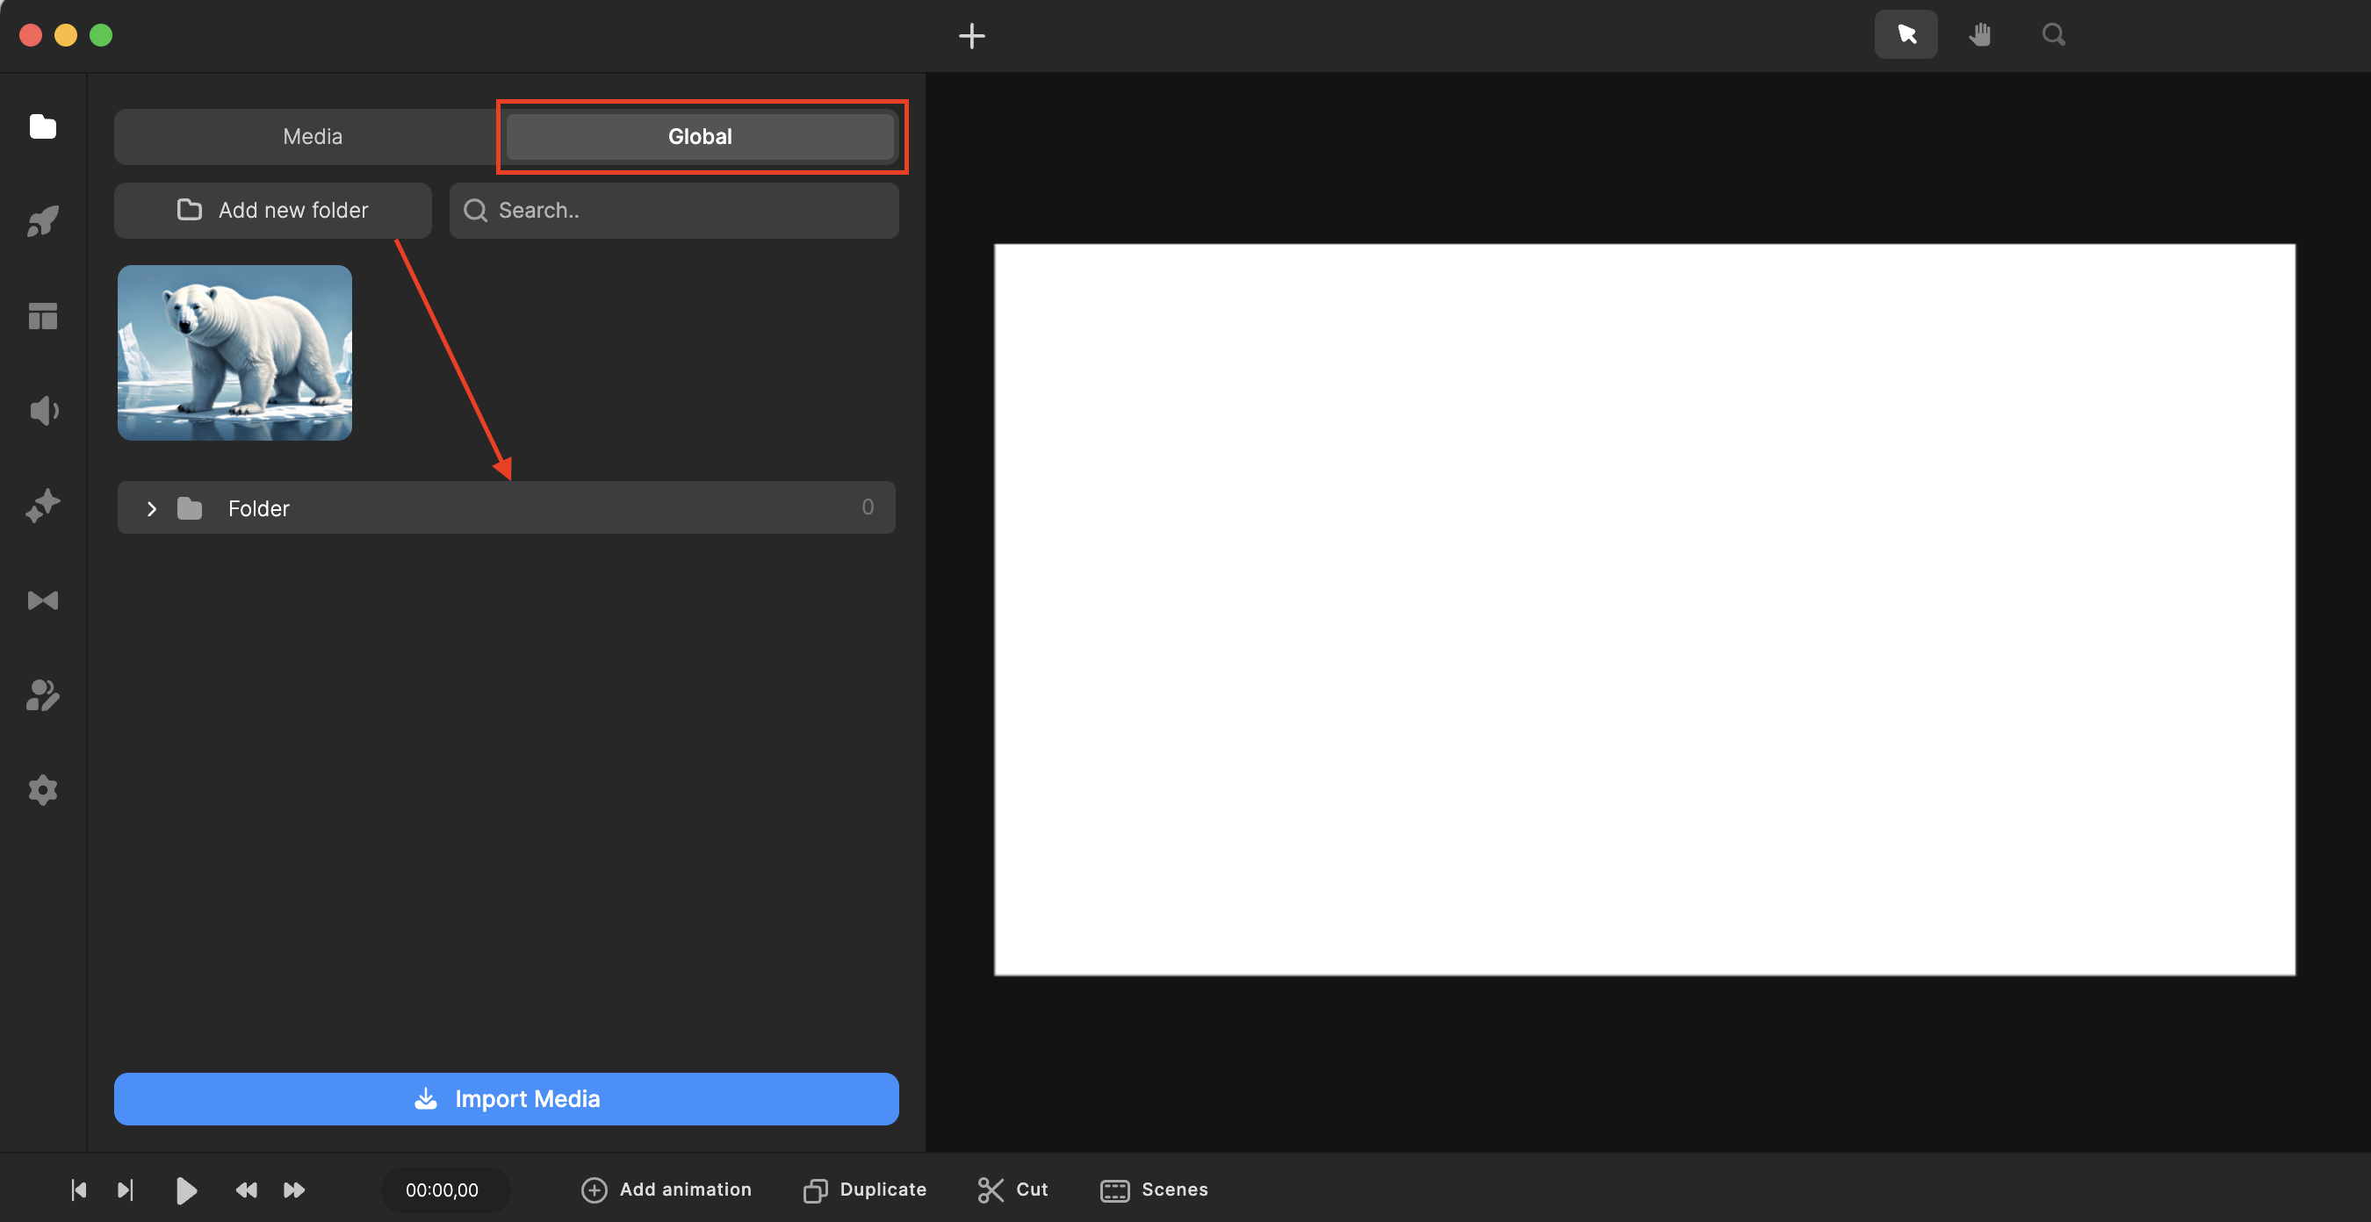Open the media folder sidebar panel
The width and height of the screenshot is (2371, 1222).
click(42, 126)
